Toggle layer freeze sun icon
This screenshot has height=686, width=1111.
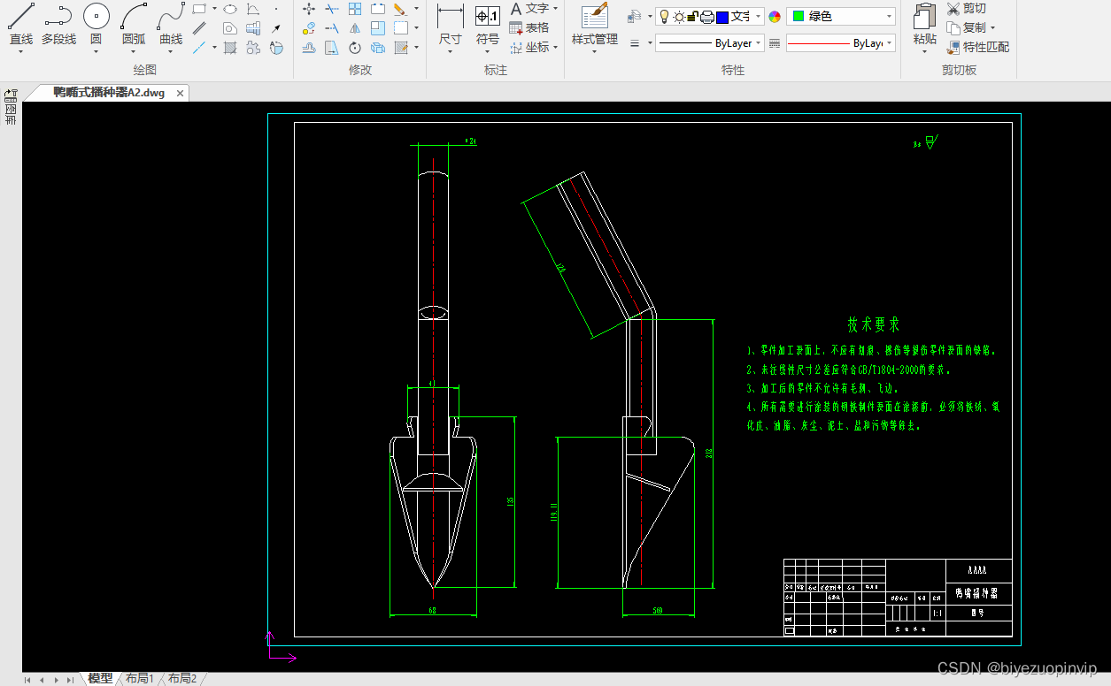[x=679, y=17]
